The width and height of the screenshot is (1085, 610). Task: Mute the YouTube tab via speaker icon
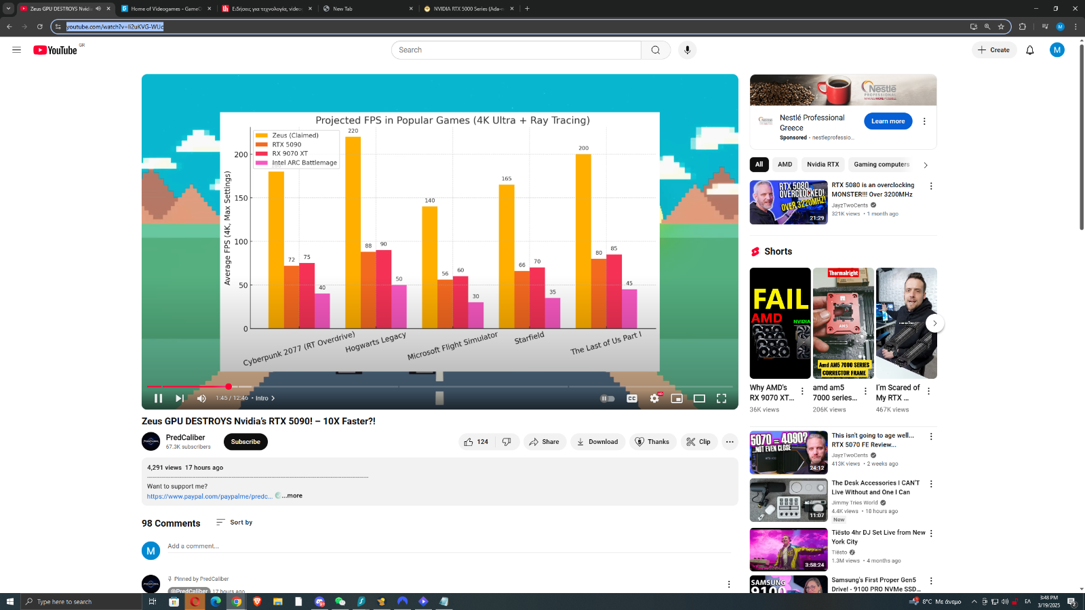(x=98, y=9)
